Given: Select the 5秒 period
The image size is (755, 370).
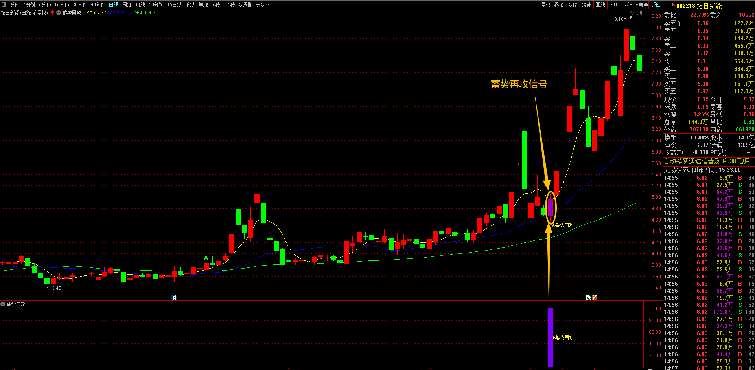Looking at the screenshot, I should [216, 5].
